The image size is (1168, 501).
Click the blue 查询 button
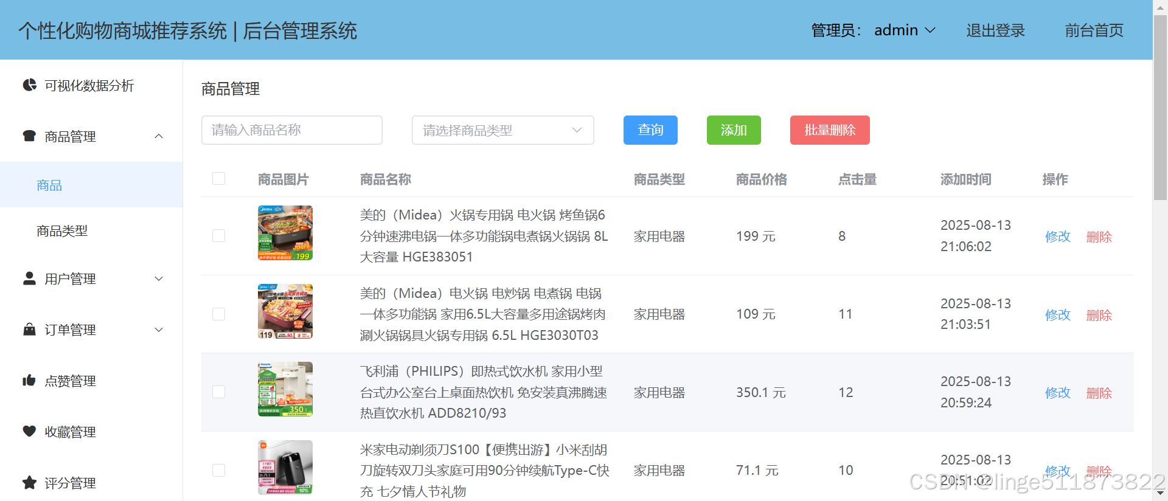(650, 130)
